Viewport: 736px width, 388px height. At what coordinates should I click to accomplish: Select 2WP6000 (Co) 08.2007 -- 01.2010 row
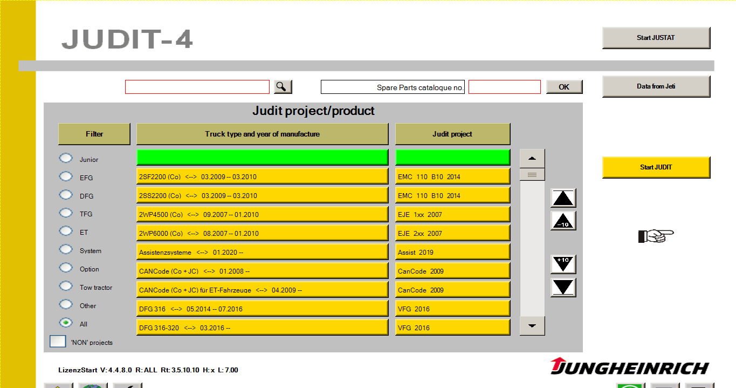262,233
